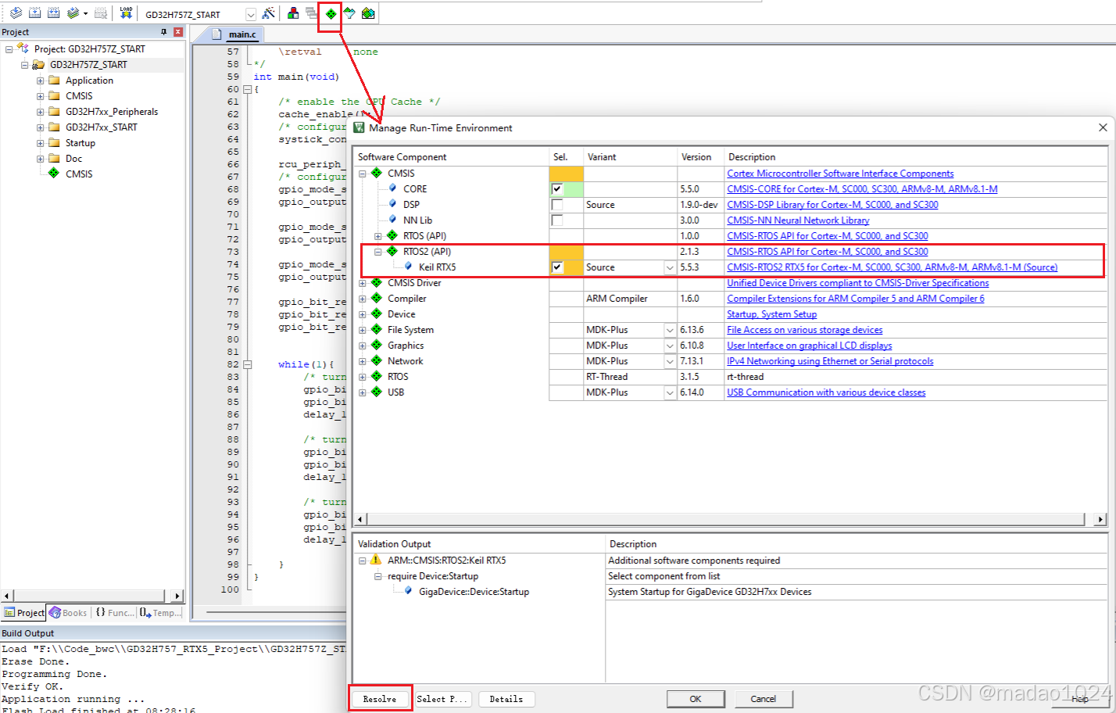Click the Batch Build toolbar icon
Image resolution: width=1116 pixels, height=713 pixels.
point(73,13)
